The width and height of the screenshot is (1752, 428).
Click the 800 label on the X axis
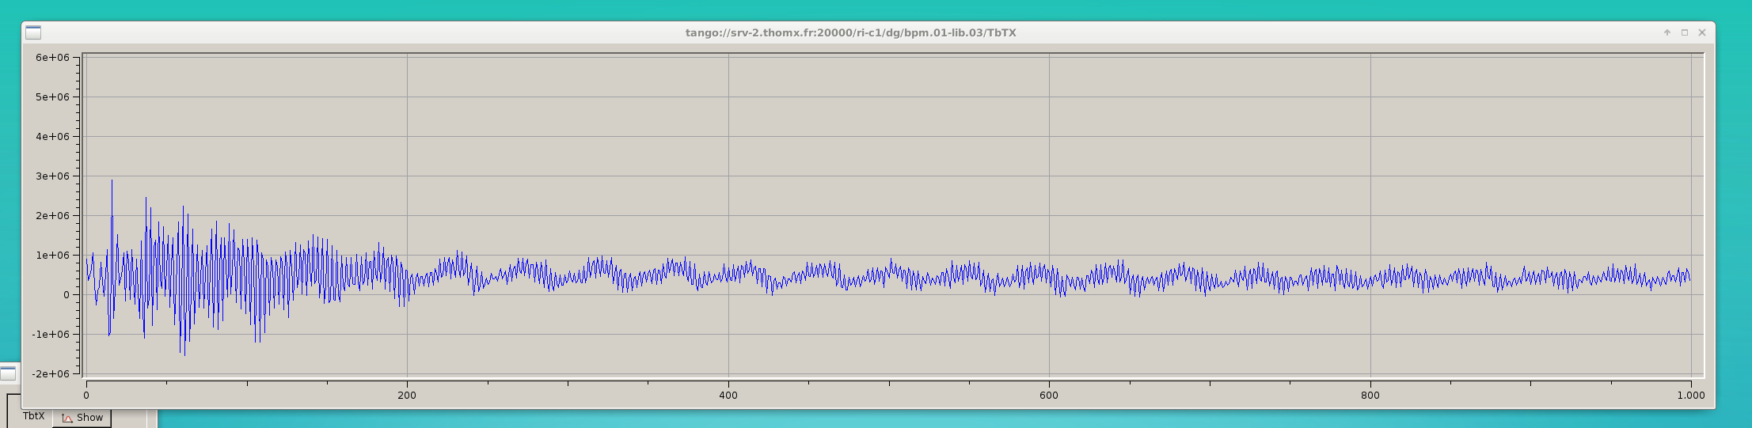tap(1370, 396)
